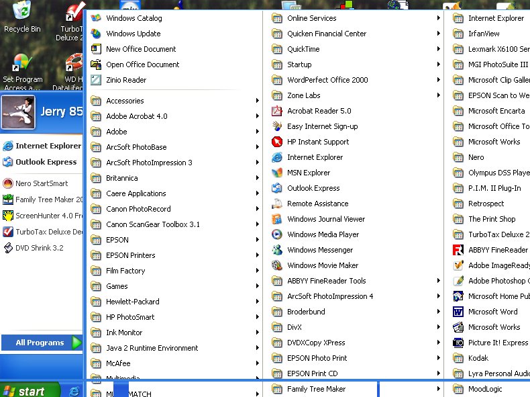The image size is (530, 397).
Task: Expand Hewlett-Packard submenu arrow
Action: pyautogui.click(x=257, y=301)
